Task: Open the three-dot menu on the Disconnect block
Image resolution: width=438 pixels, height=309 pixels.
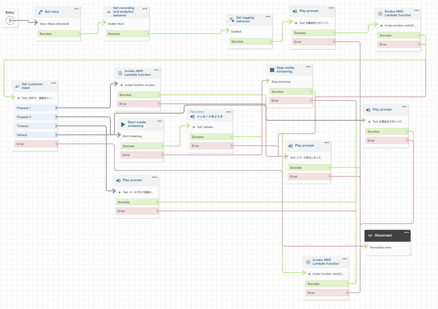Action: click(x=406, y=232)
